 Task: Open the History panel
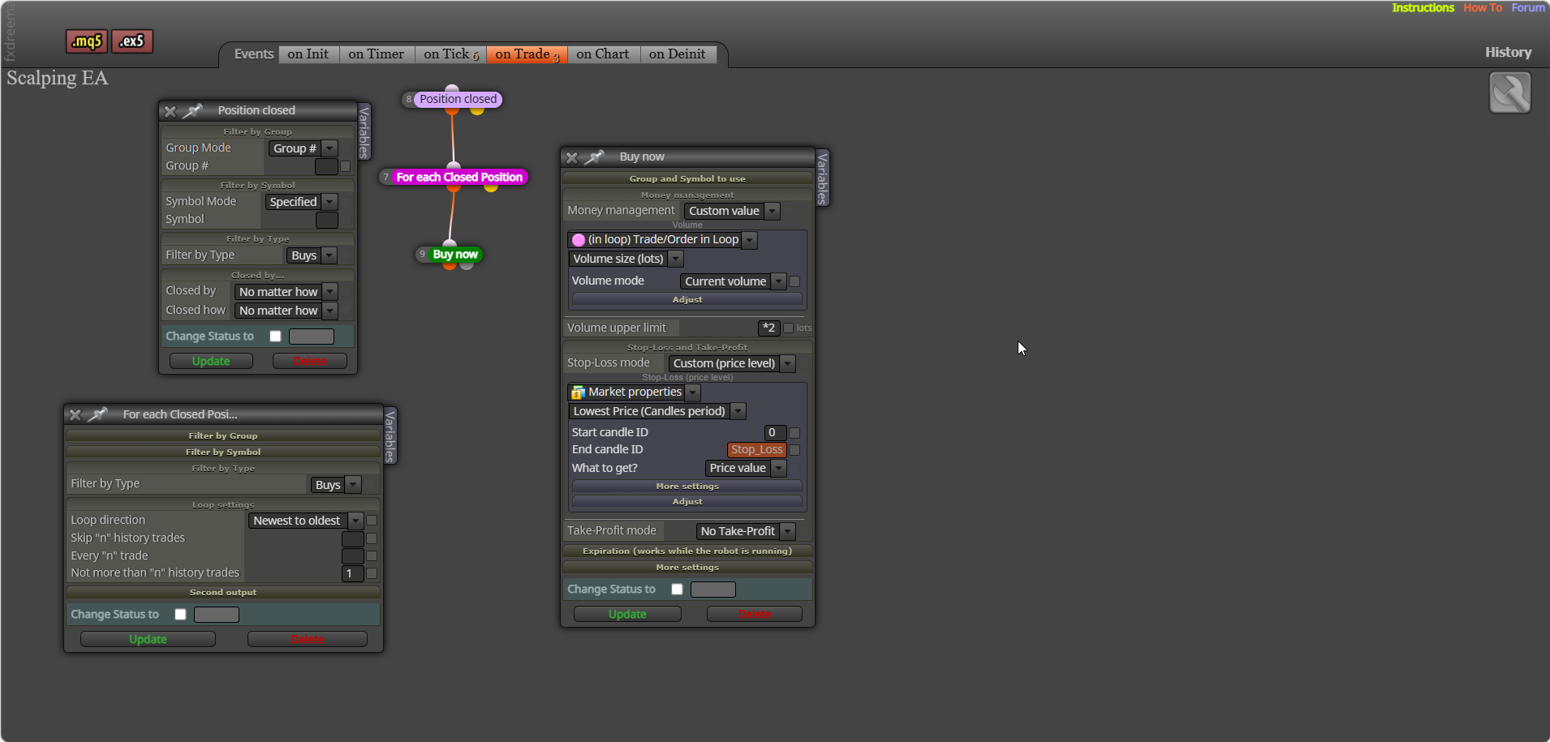point(1508,52)
